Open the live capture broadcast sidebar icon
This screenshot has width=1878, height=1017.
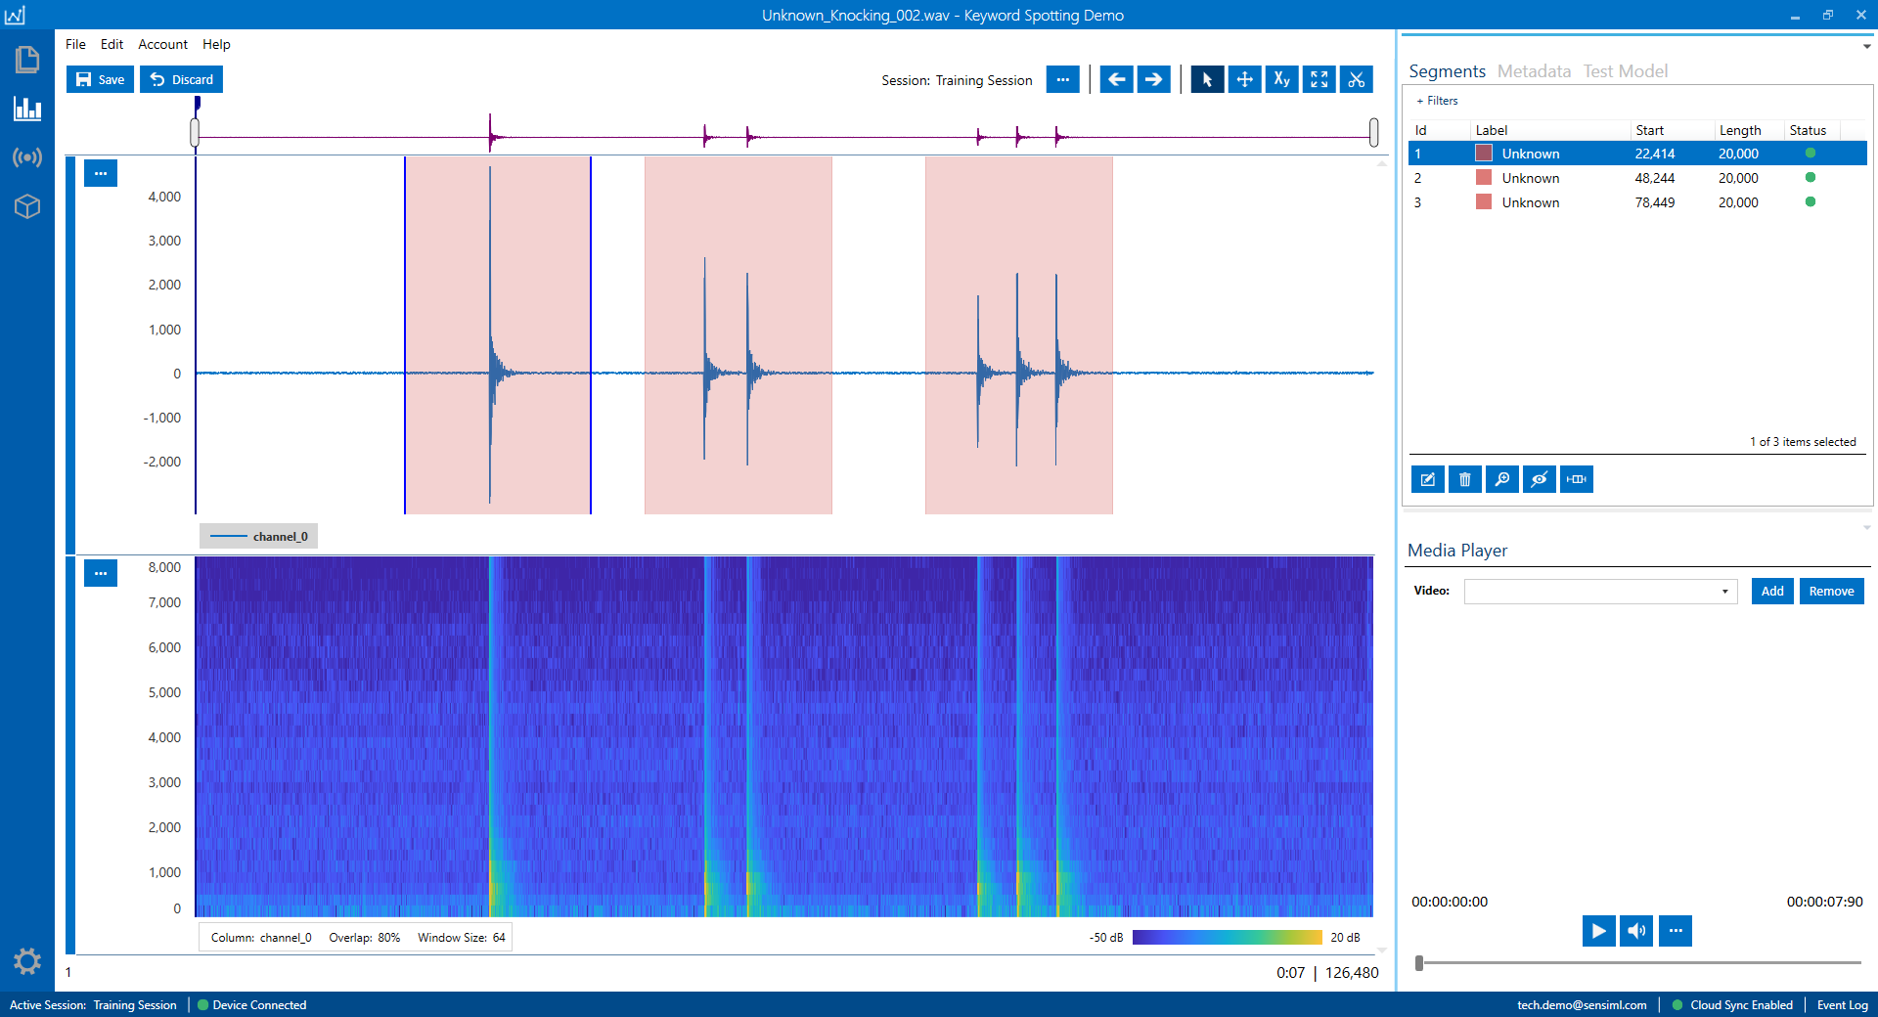click(x=27, y=157)
